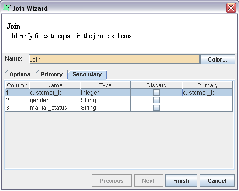The height and width of the screenshot is (191, 239).
Task: Open the Primary field cell for customer_id
Action: pyautogui.click(x=207, y=93)
